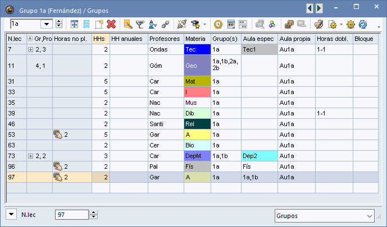
Task: Select the purple Geo subject cell
Action: tap(197, 66)
